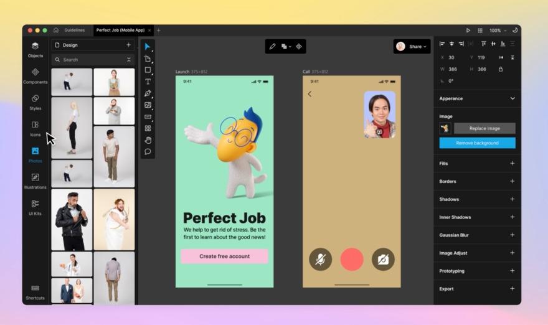Click the Play preview icon
548x325 pixels.
click(468, 31)
